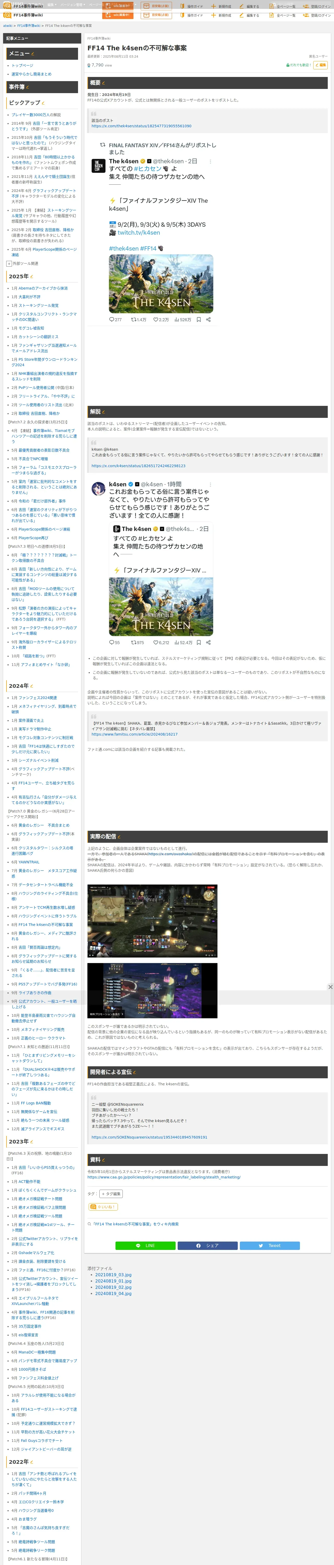Share page via the green LINE button
334x1565 pixels.
coord(145,1245)
